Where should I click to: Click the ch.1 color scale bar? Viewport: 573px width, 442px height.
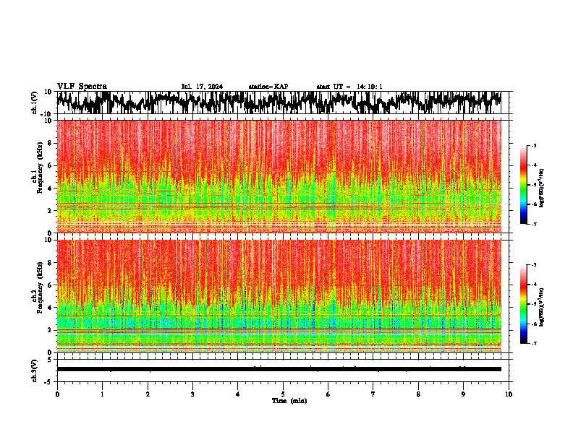pyautogui.click(x=524, y=185)
